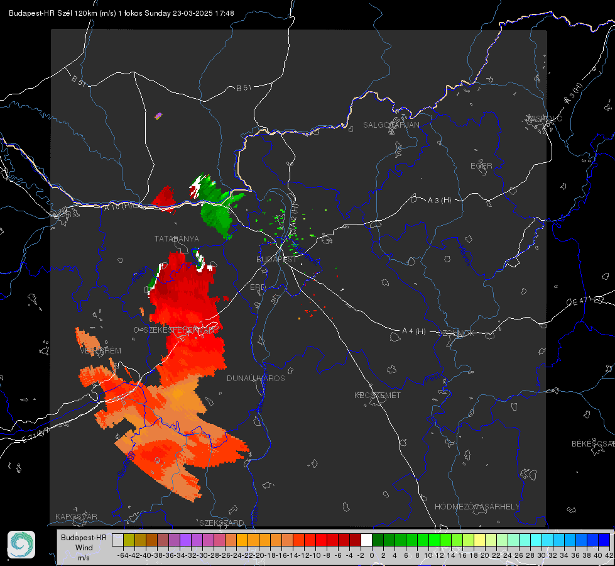Click the radar title text with date 23-03-2025 17:48
615x566 pixels.
point(121,13)
